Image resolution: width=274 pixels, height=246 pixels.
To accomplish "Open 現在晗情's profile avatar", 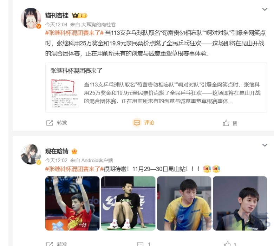I will coord(31,154).
